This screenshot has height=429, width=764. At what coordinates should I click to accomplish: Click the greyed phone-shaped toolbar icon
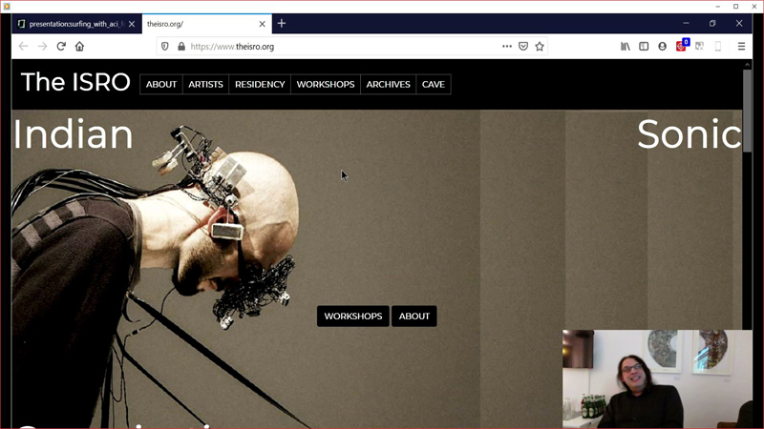pos(718,46)
